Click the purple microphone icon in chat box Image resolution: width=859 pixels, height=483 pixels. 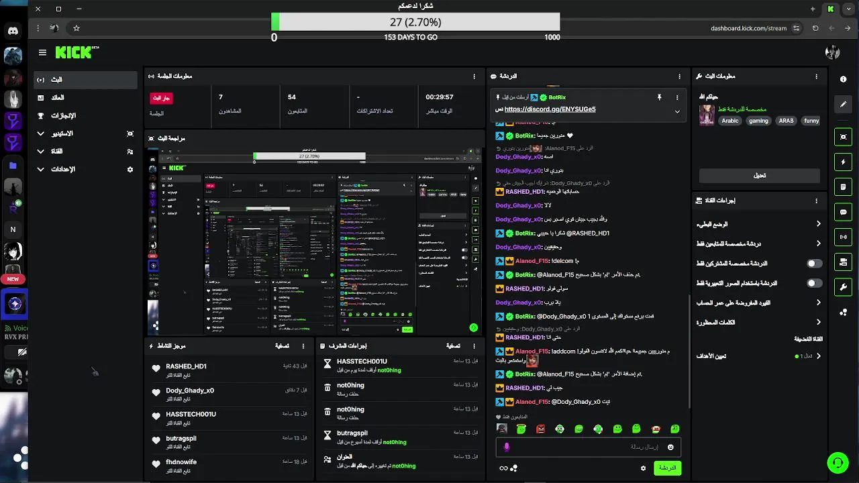pos(507,447)
